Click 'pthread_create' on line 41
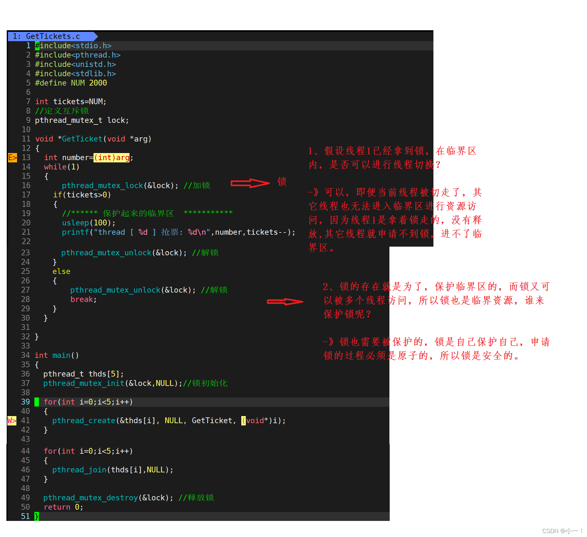587x537 pixels. (x=84, y=421)
